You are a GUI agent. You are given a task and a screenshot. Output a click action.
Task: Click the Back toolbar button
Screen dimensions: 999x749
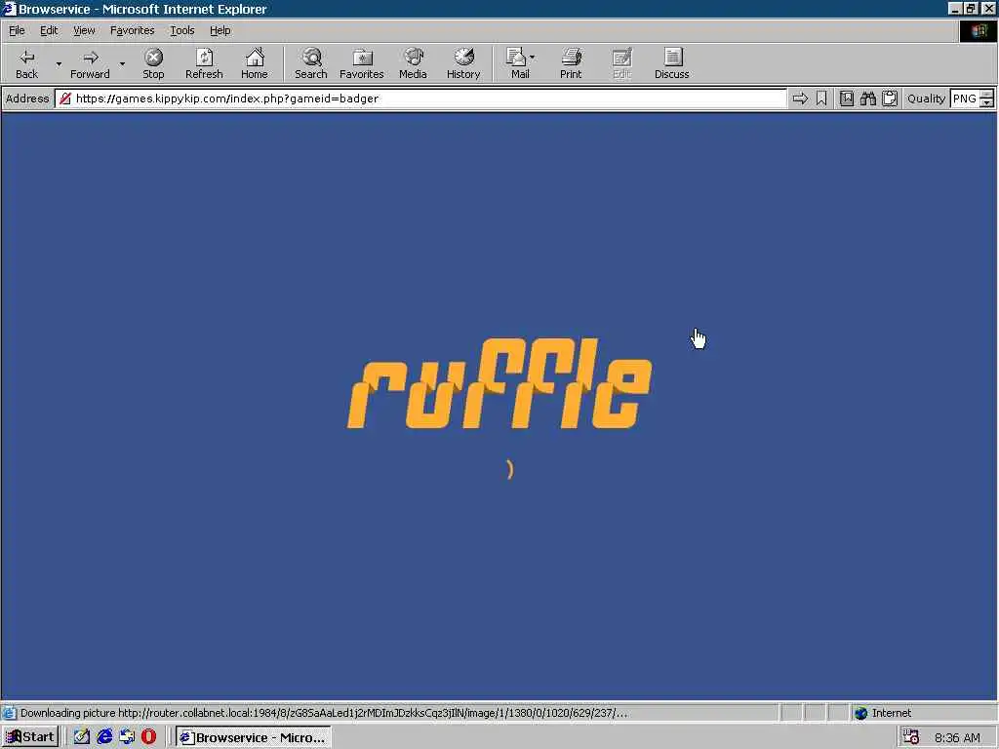26,63
